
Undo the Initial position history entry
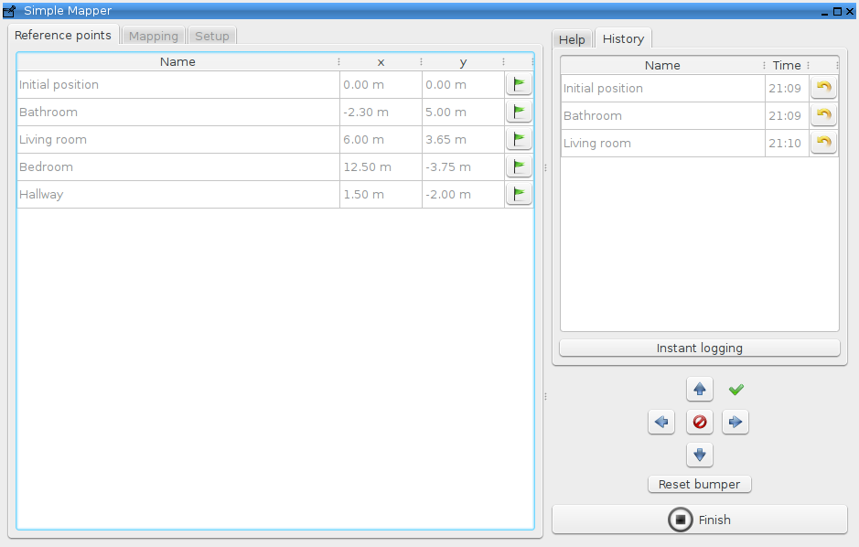point(823,88)
